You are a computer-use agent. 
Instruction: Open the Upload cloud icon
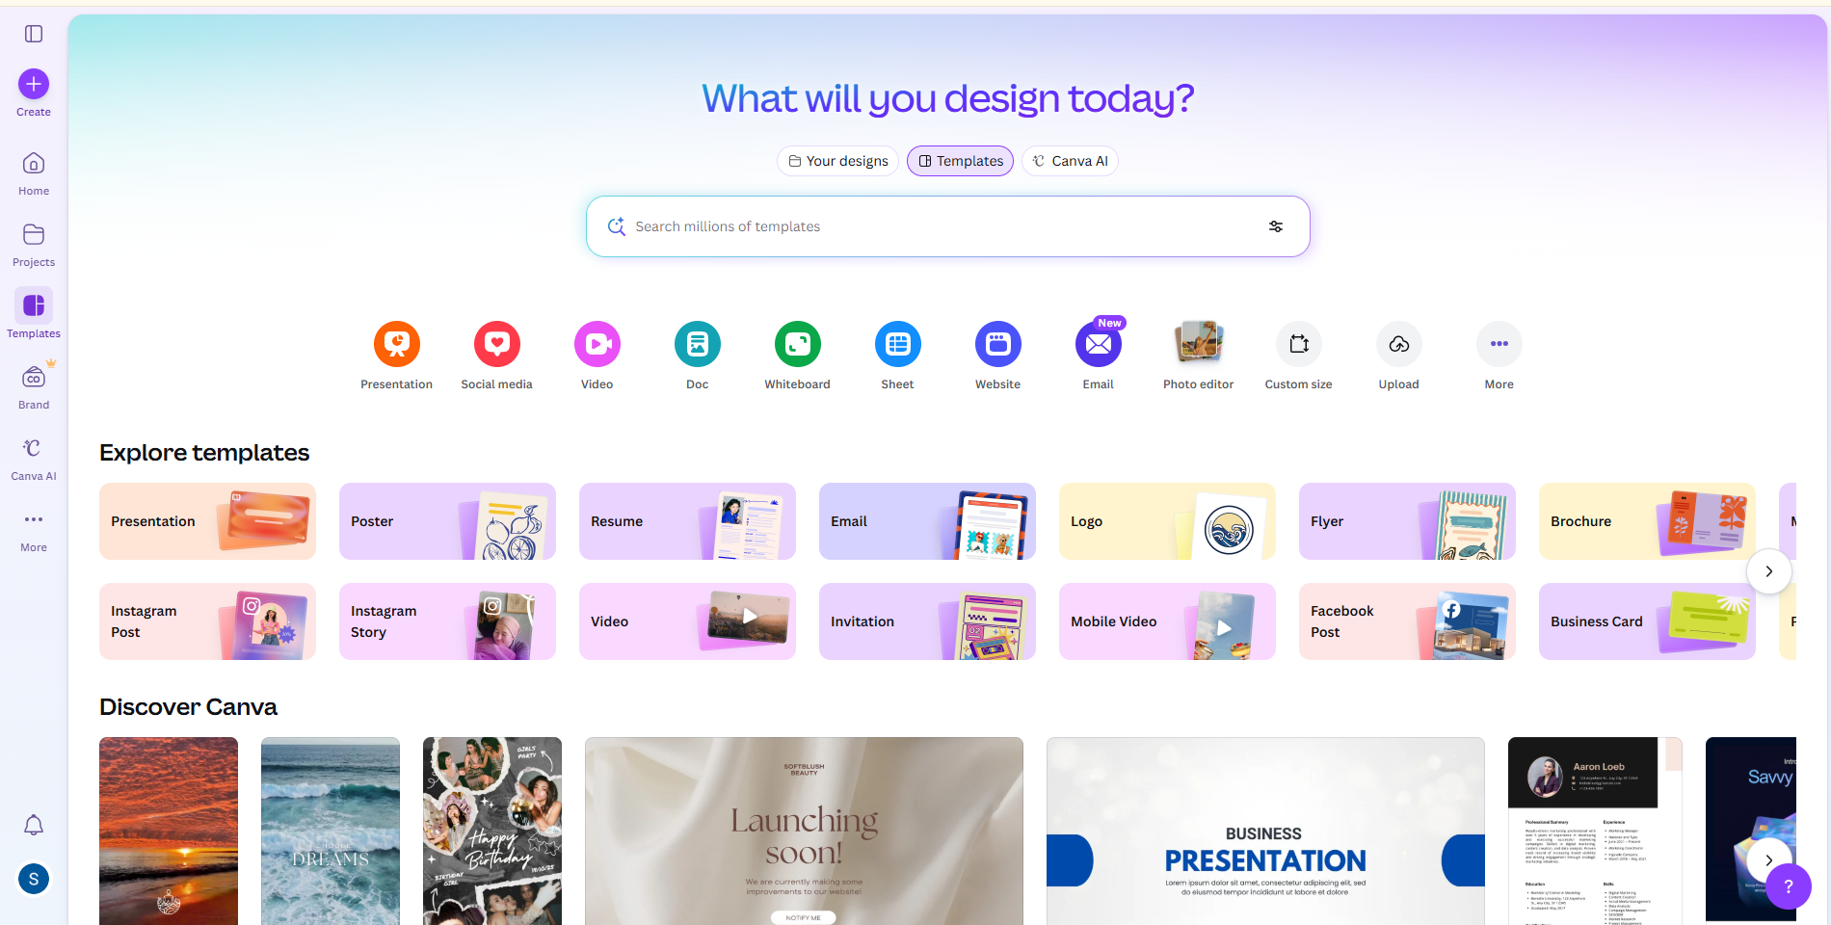[1399, 344]
